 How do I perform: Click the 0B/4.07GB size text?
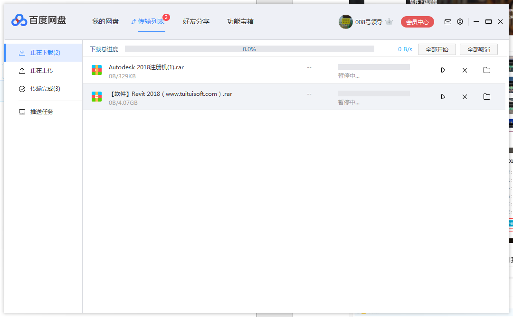coord(123,103)
